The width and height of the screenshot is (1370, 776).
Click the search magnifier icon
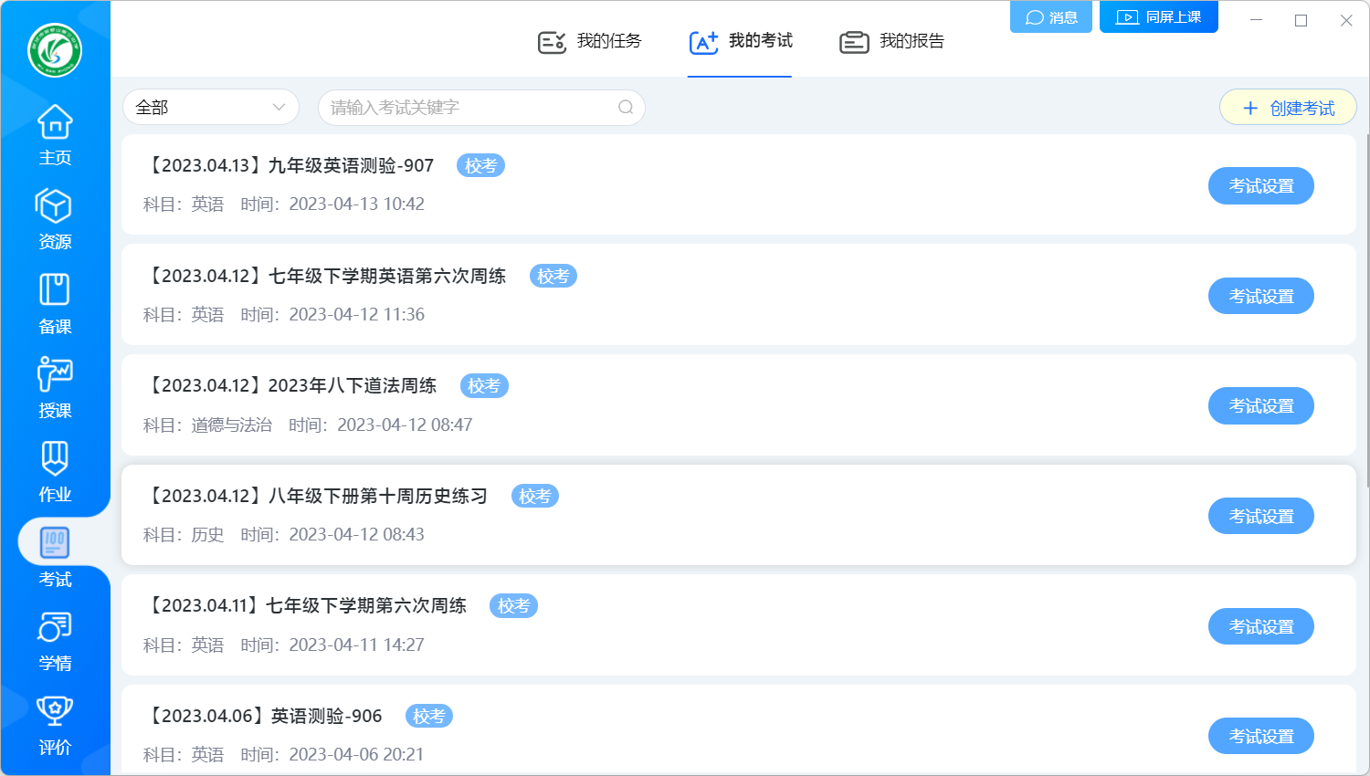[626, 108]
